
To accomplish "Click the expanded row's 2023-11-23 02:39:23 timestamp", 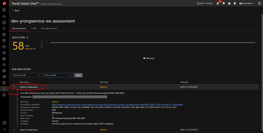I will (189, 87).
